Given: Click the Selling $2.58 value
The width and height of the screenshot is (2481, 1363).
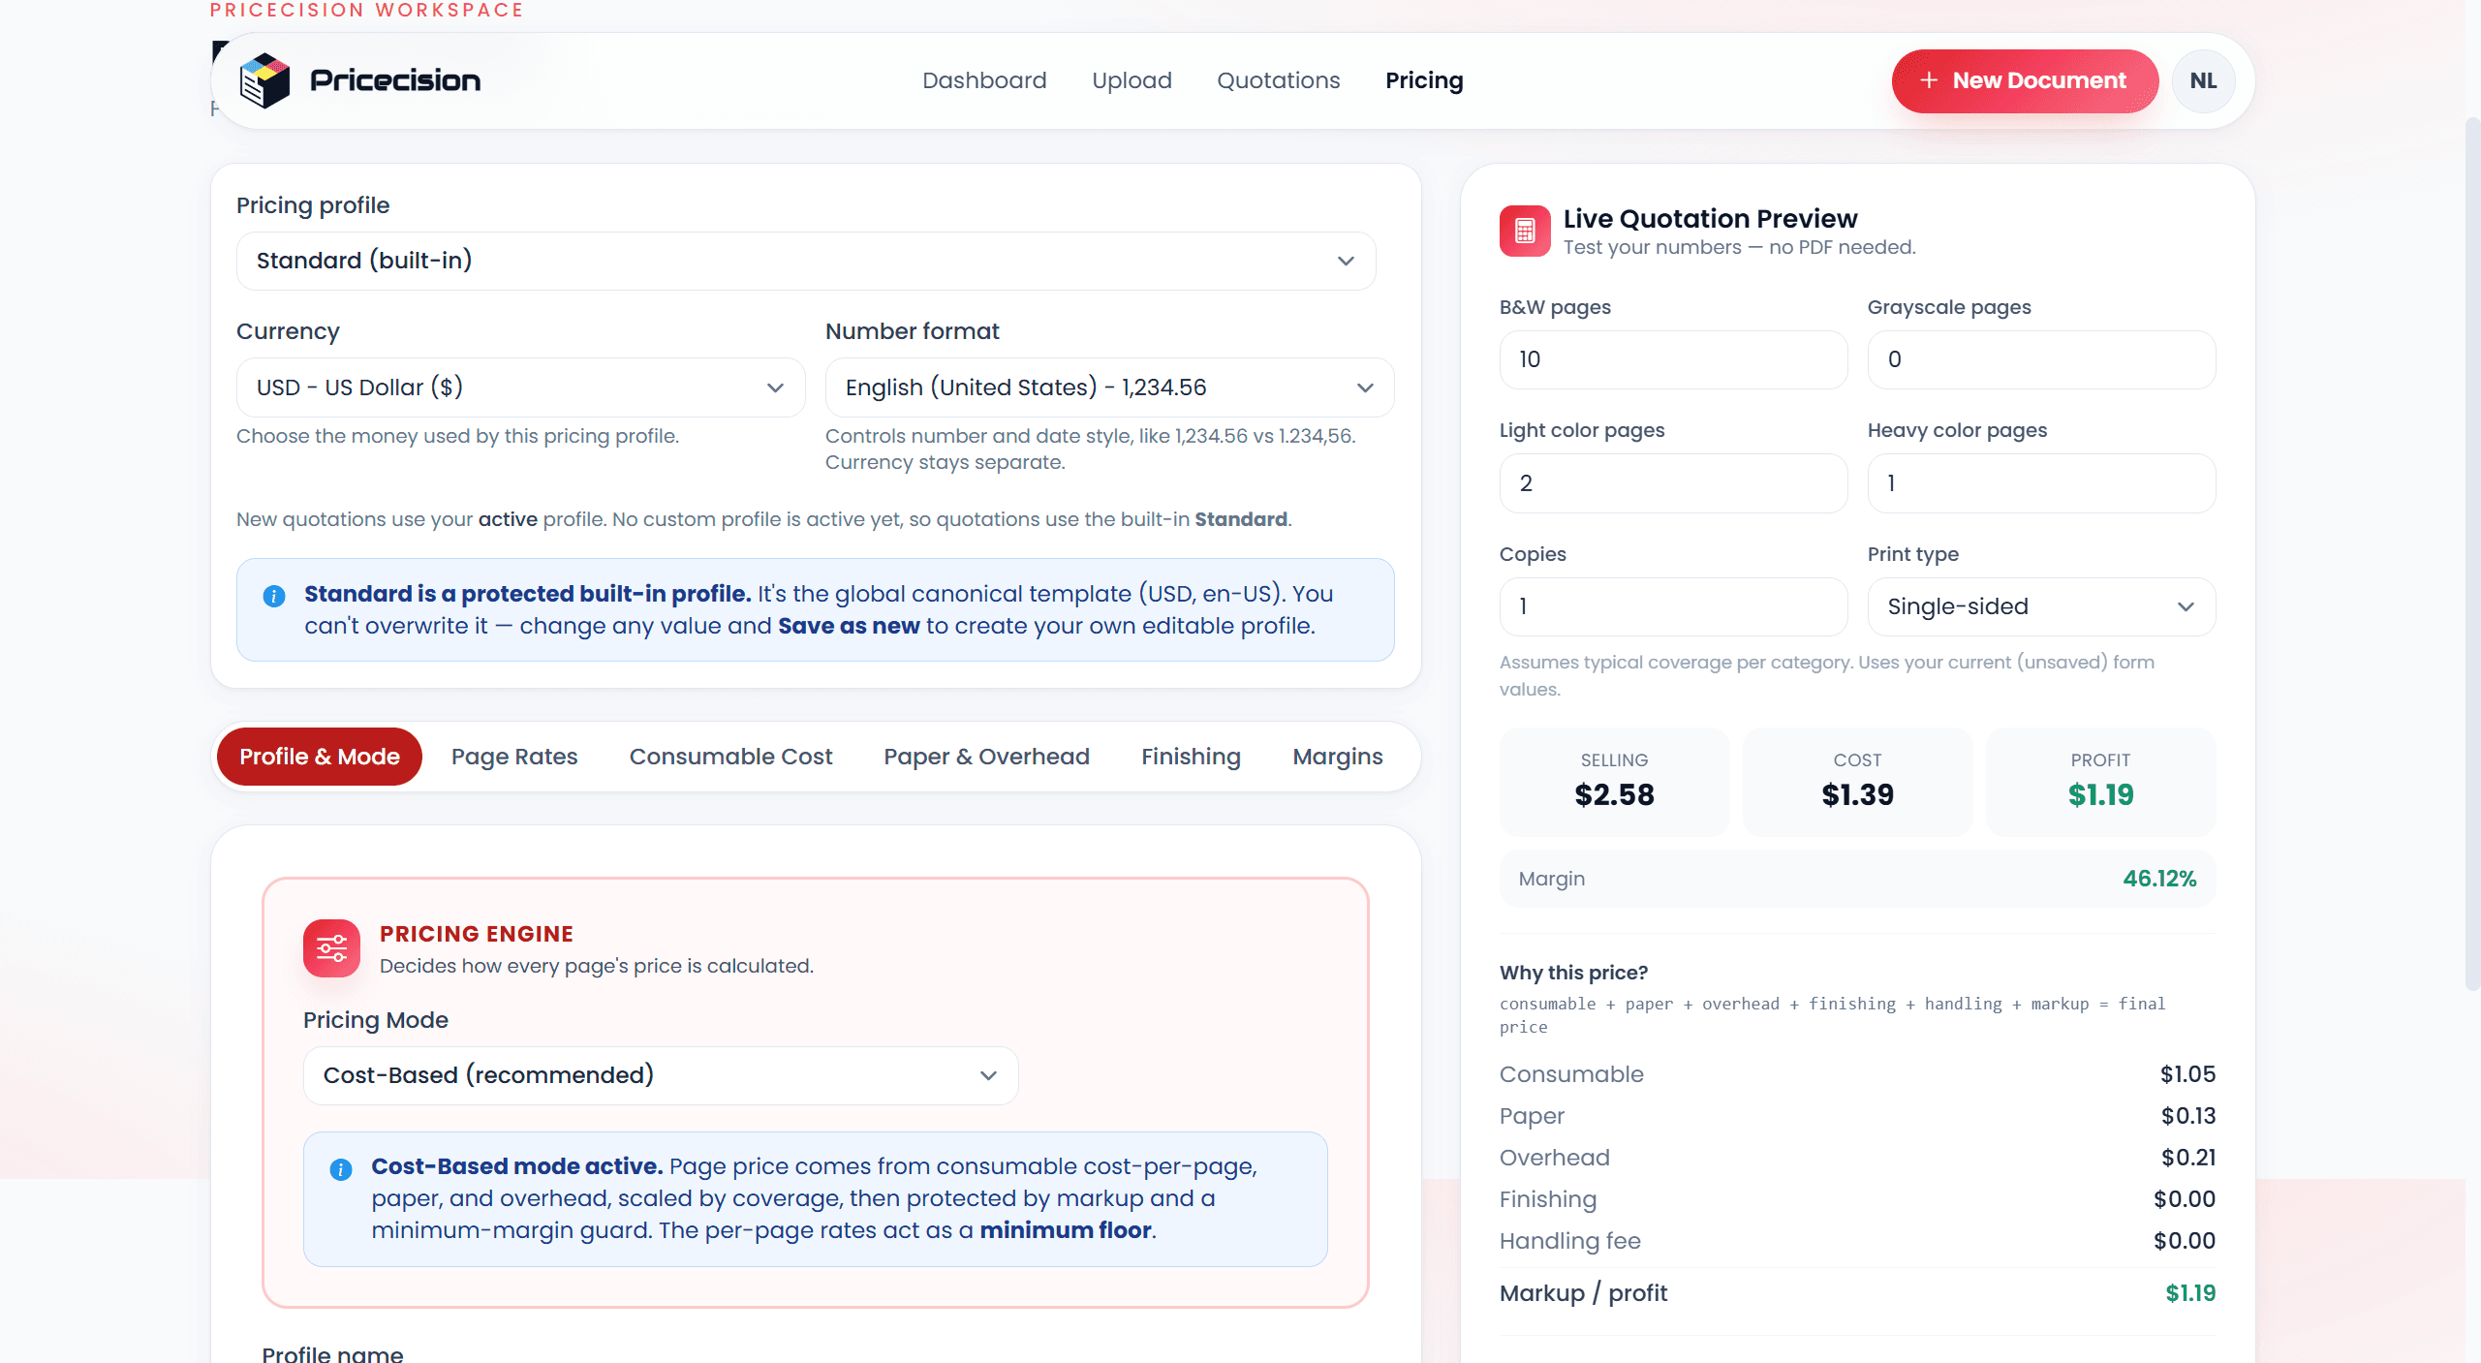Looking at the screenshot, I should tap(1614, 794).
